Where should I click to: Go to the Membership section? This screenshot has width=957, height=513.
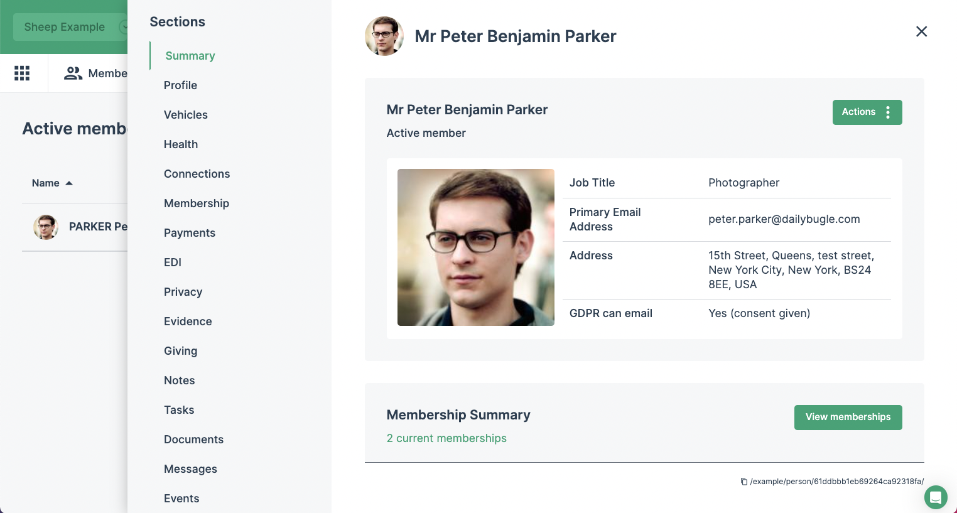tap(197, 203)
